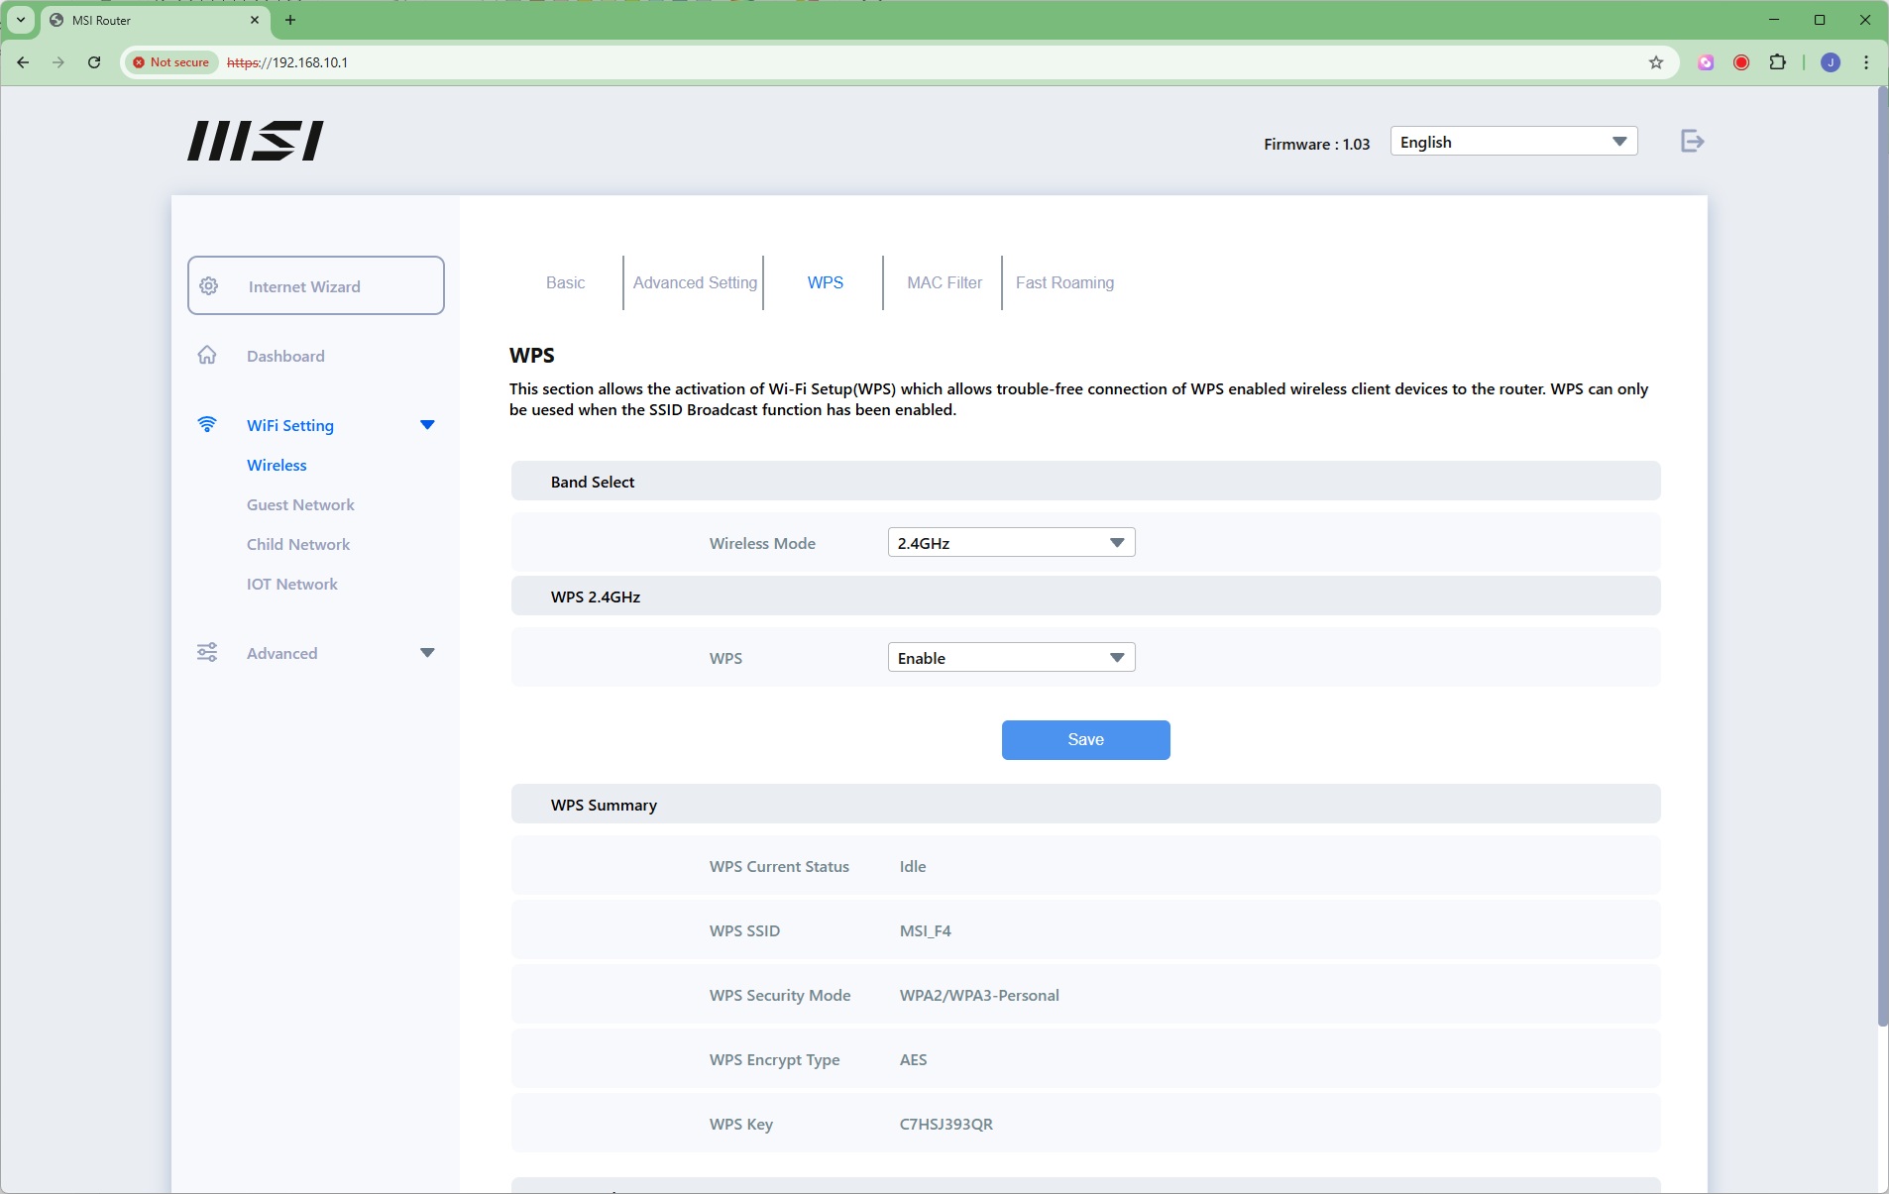Viewport: 1889px width, 1194px height.
Task: Go to Guest Network settings
Action: (300, 504)
